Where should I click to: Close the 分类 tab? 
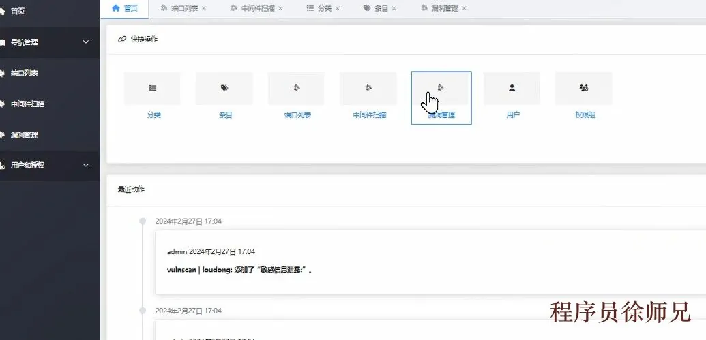[x=337, y=8]
